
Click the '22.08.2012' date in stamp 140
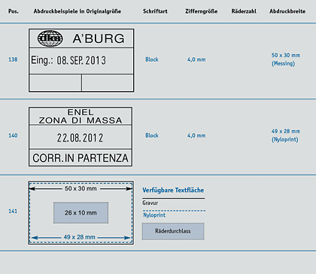click(80, 138)
